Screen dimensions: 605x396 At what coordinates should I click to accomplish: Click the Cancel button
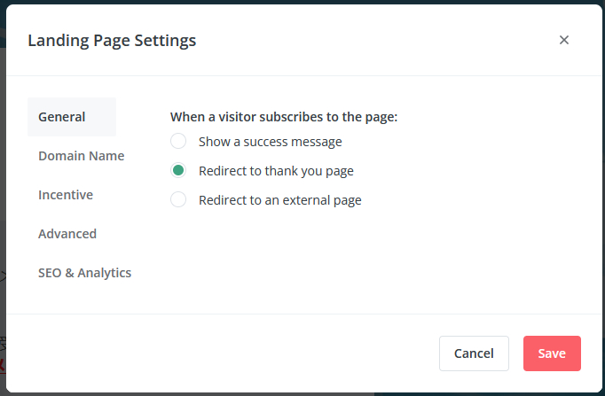point(474,353)
